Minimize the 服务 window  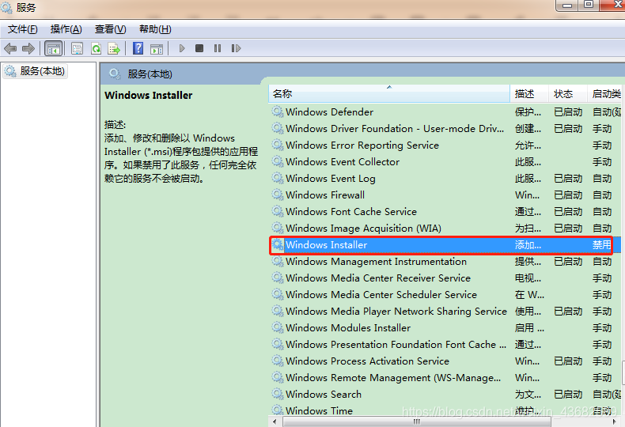pyautogui.click(x=567, y=5)
